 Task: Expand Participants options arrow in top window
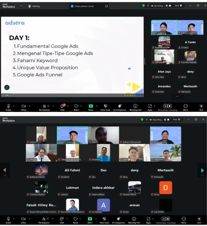point(53,106)
